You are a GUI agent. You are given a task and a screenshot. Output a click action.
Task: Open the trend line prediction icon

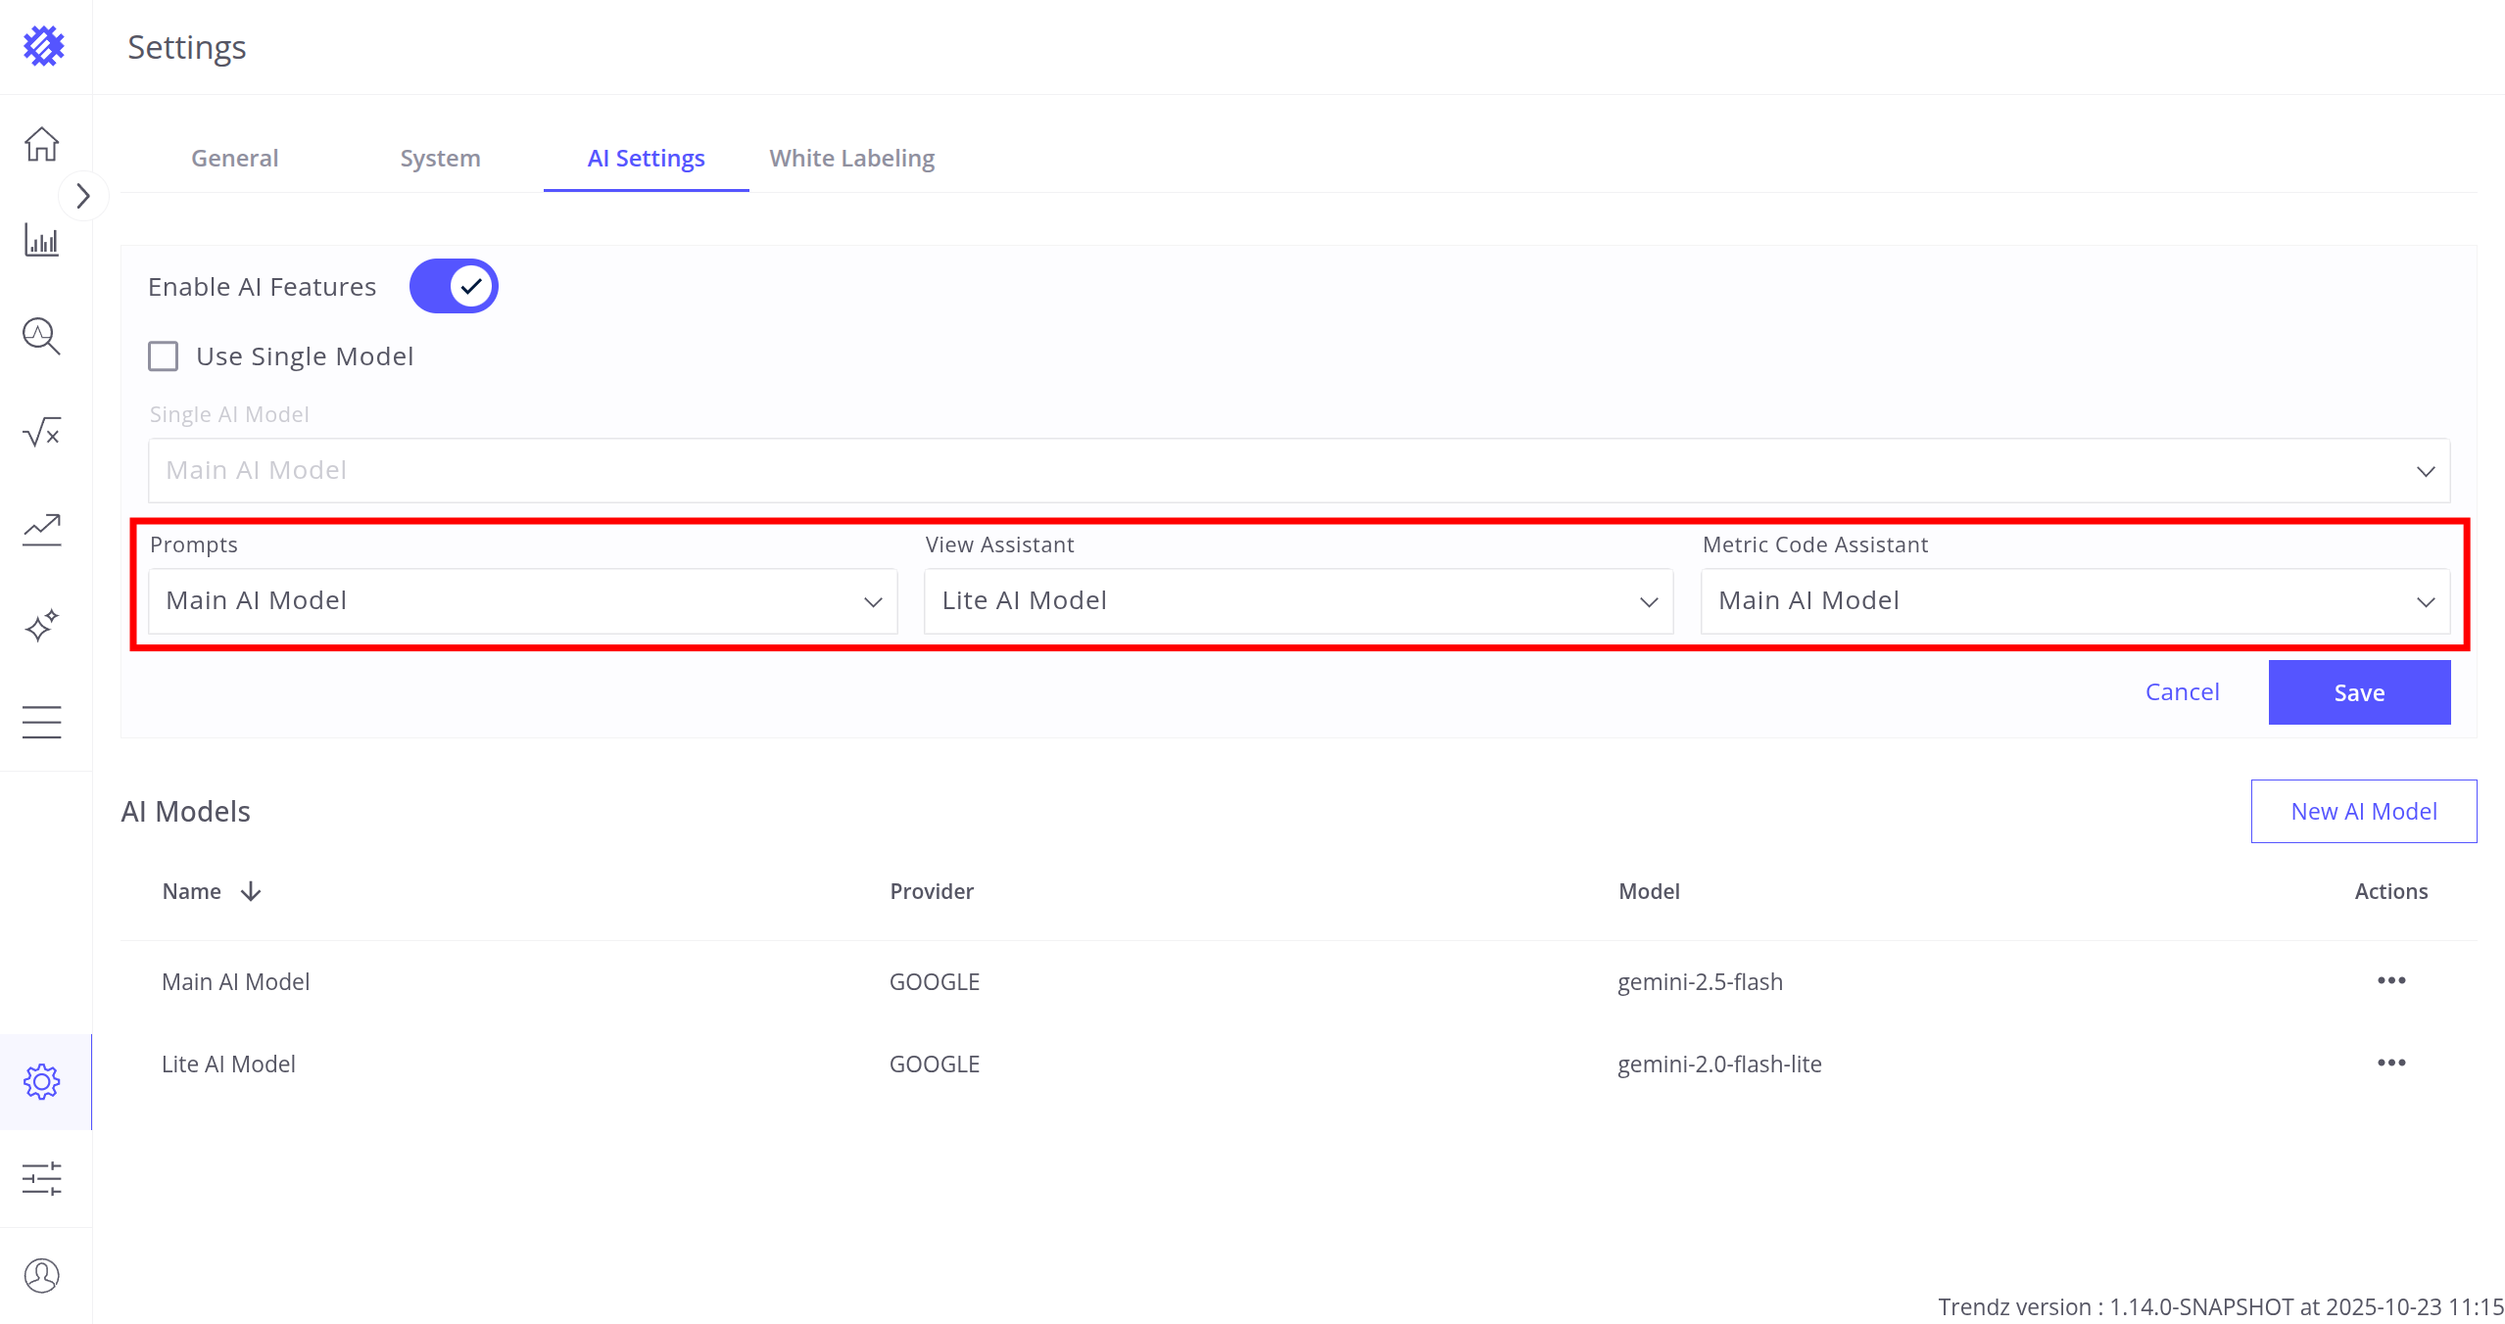(41, 529)
